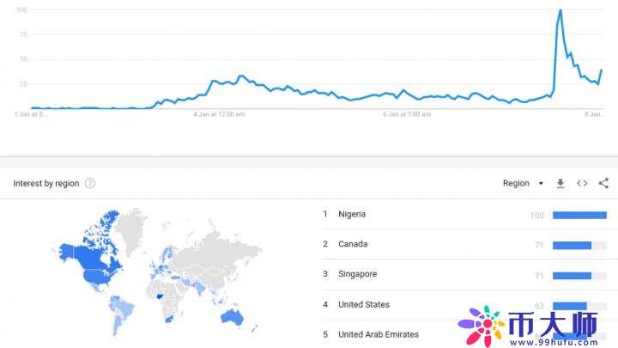The width and height of the screenshot is (618, 348).
Task: Open the Interest by region help icon
Action: pos(90,183)
